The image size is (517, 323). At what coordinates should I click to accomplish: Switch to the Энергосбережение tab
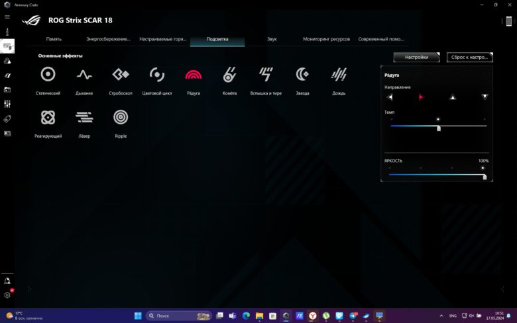tap(108, 39)
